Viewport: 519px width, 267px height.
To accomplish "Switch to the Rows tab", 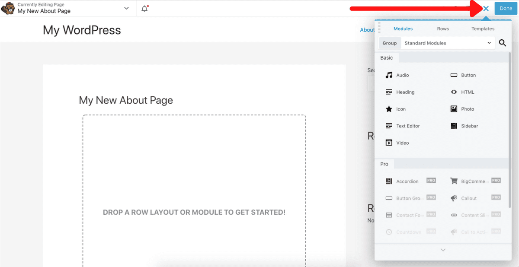I will click(x=443, y=29).
